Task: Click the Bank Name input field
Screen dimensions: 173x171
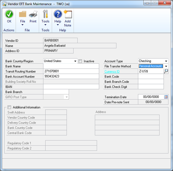Action: (71, 66)
